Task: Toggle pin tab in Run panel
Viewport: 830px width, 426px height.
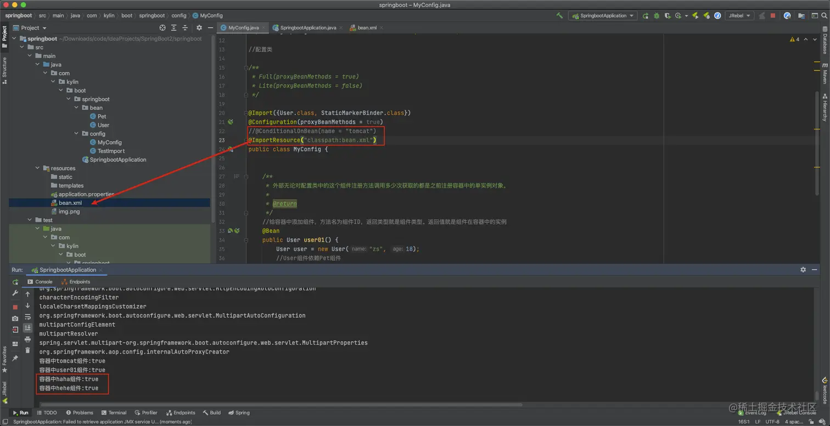Action: pos(15,358)
